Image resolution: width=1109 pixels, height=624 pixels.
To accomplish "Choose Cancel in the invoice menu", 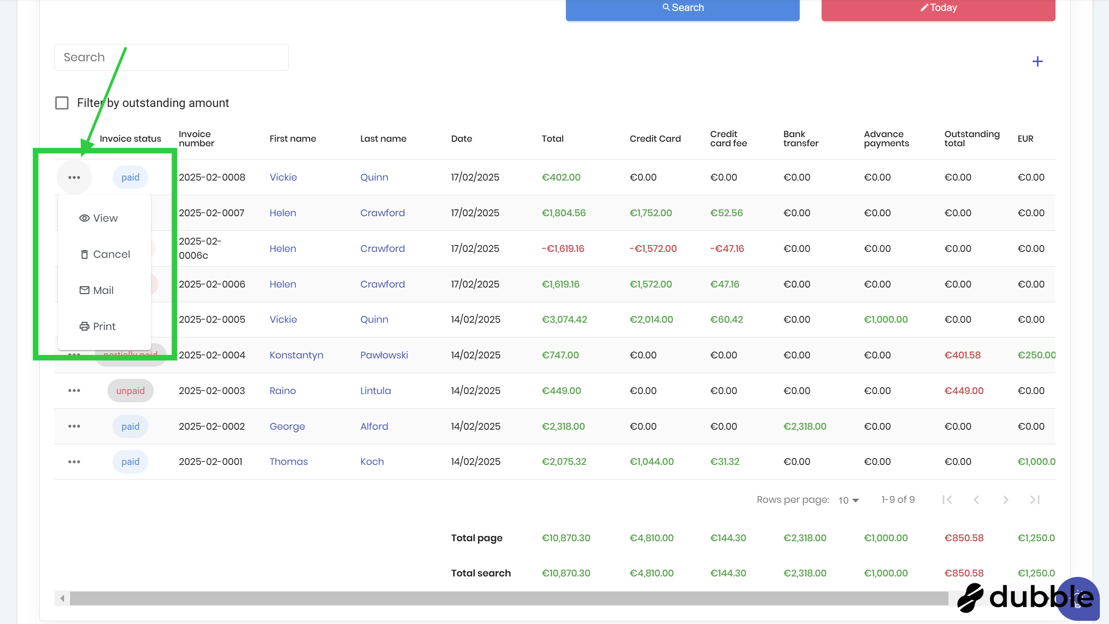I will [105, 254].
